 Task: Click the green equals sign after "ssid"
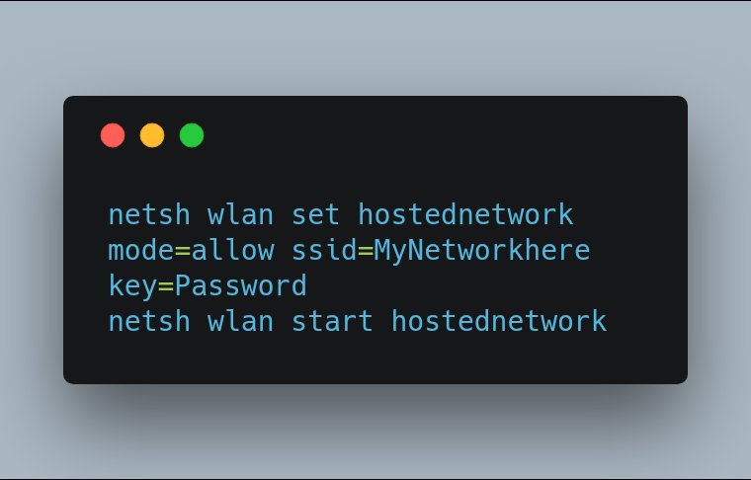pos(366,251)
